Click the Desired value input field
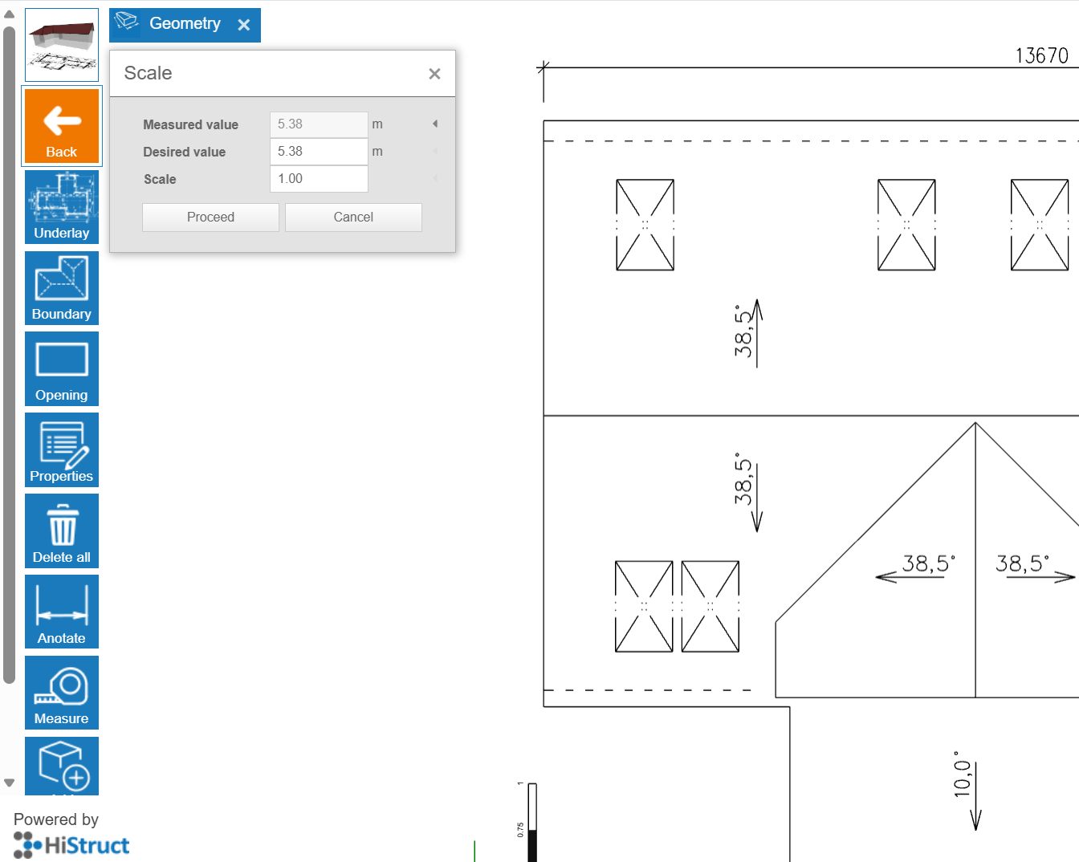This screenshot has width=1079, height=862. coord(319,152)
